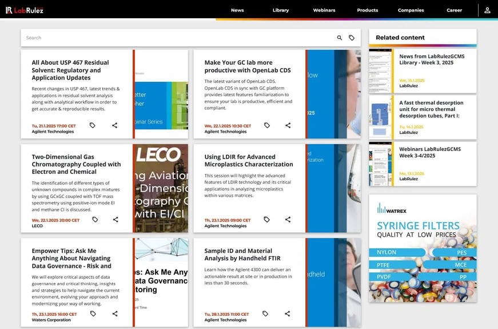Share the Empower Tips webinar

coord(115,314)
